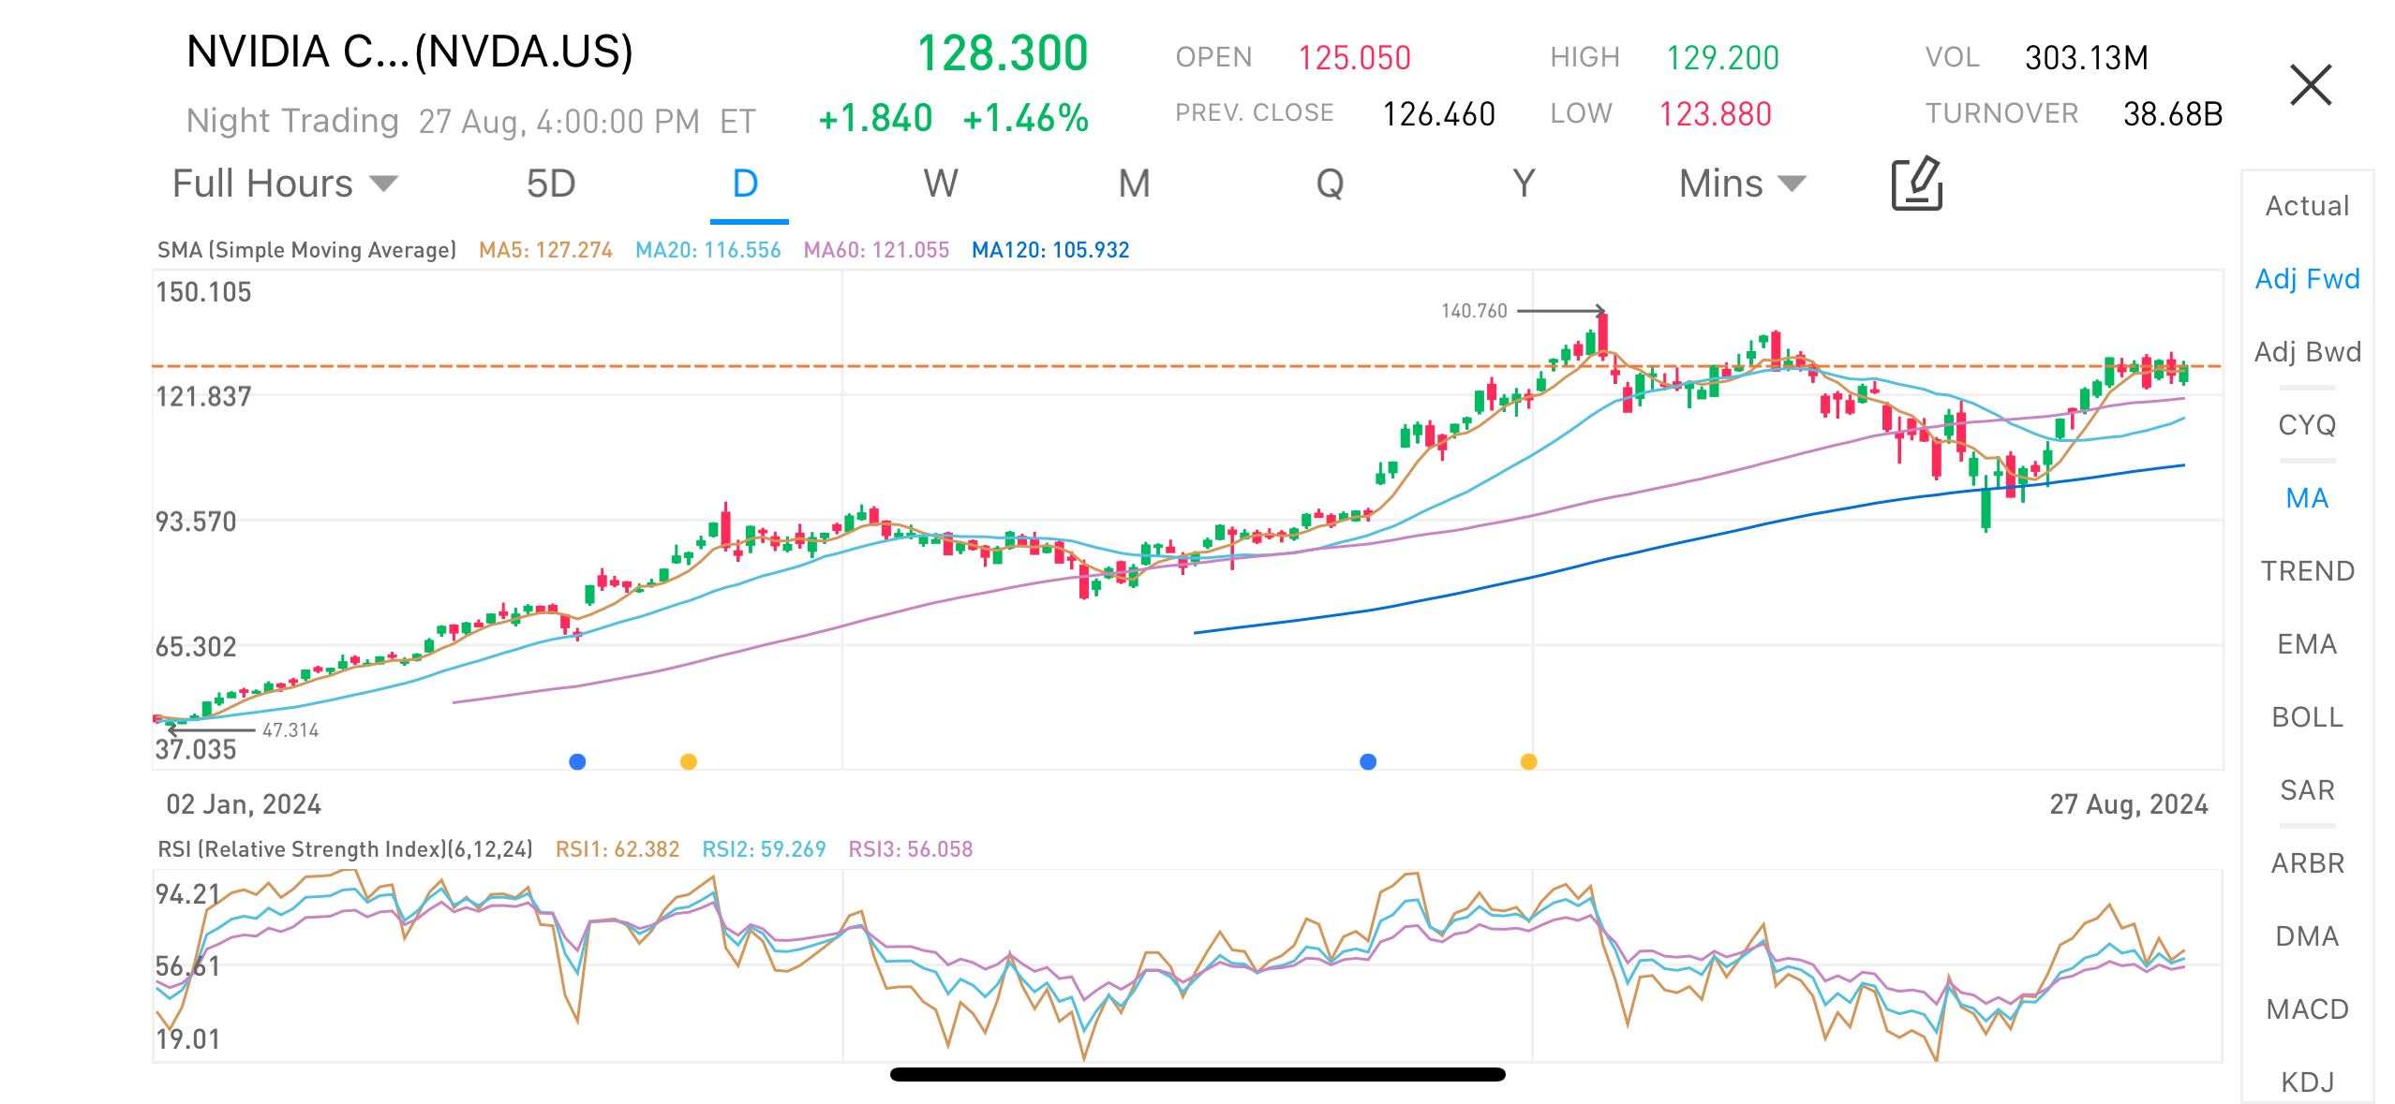
Task: Click the RSI3: 56.058 value
Action: coord(911,849)
